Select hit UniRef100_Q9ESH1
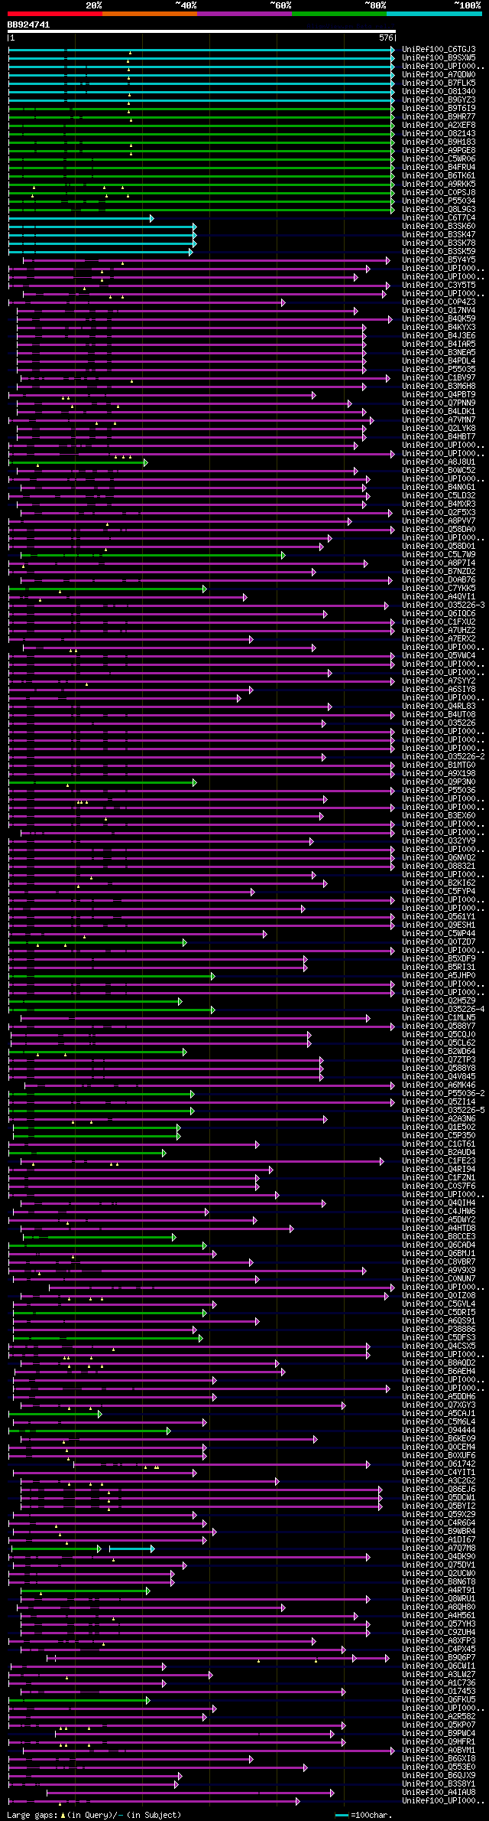 pyautogui.click(x=439, y=925)
